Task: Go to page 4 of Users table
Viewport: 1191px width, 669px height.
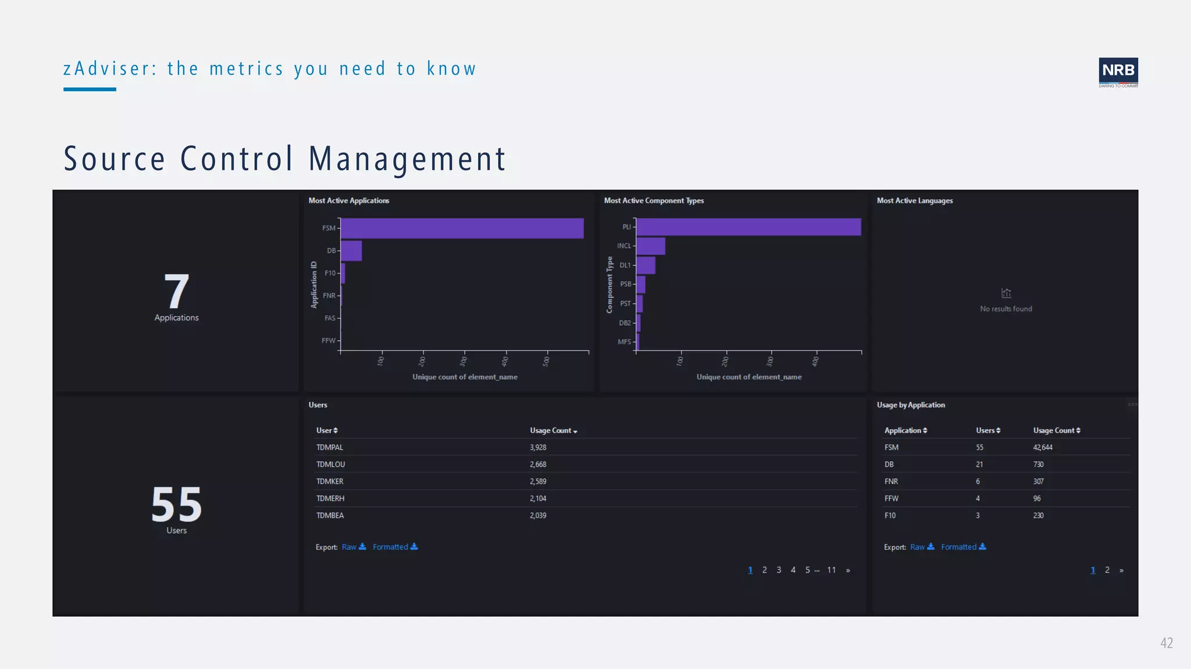Action: click(x=793, y=570)
